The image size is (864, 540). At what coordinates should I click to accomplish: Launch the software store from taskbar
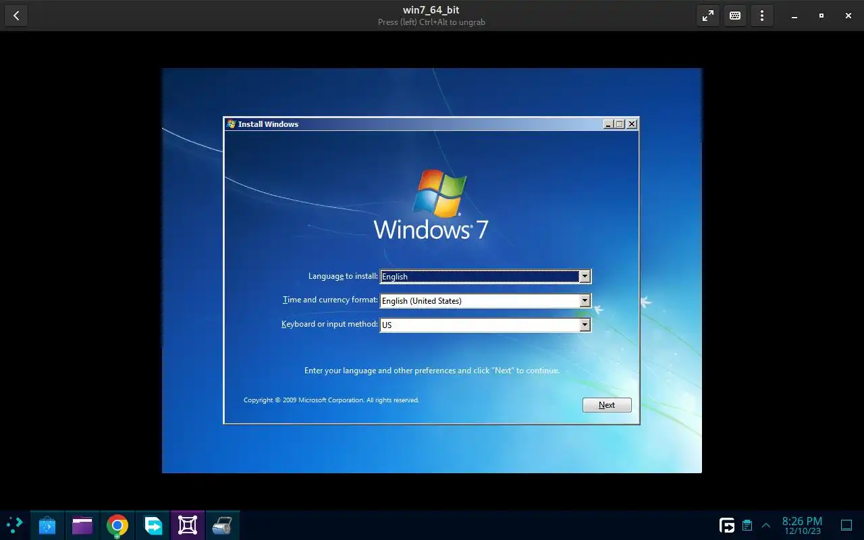point(47,525)
